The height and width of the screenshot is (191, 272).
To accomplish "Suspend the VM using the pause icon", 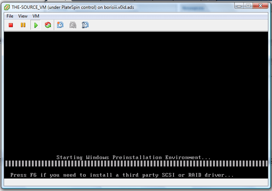I will point(23,26).
